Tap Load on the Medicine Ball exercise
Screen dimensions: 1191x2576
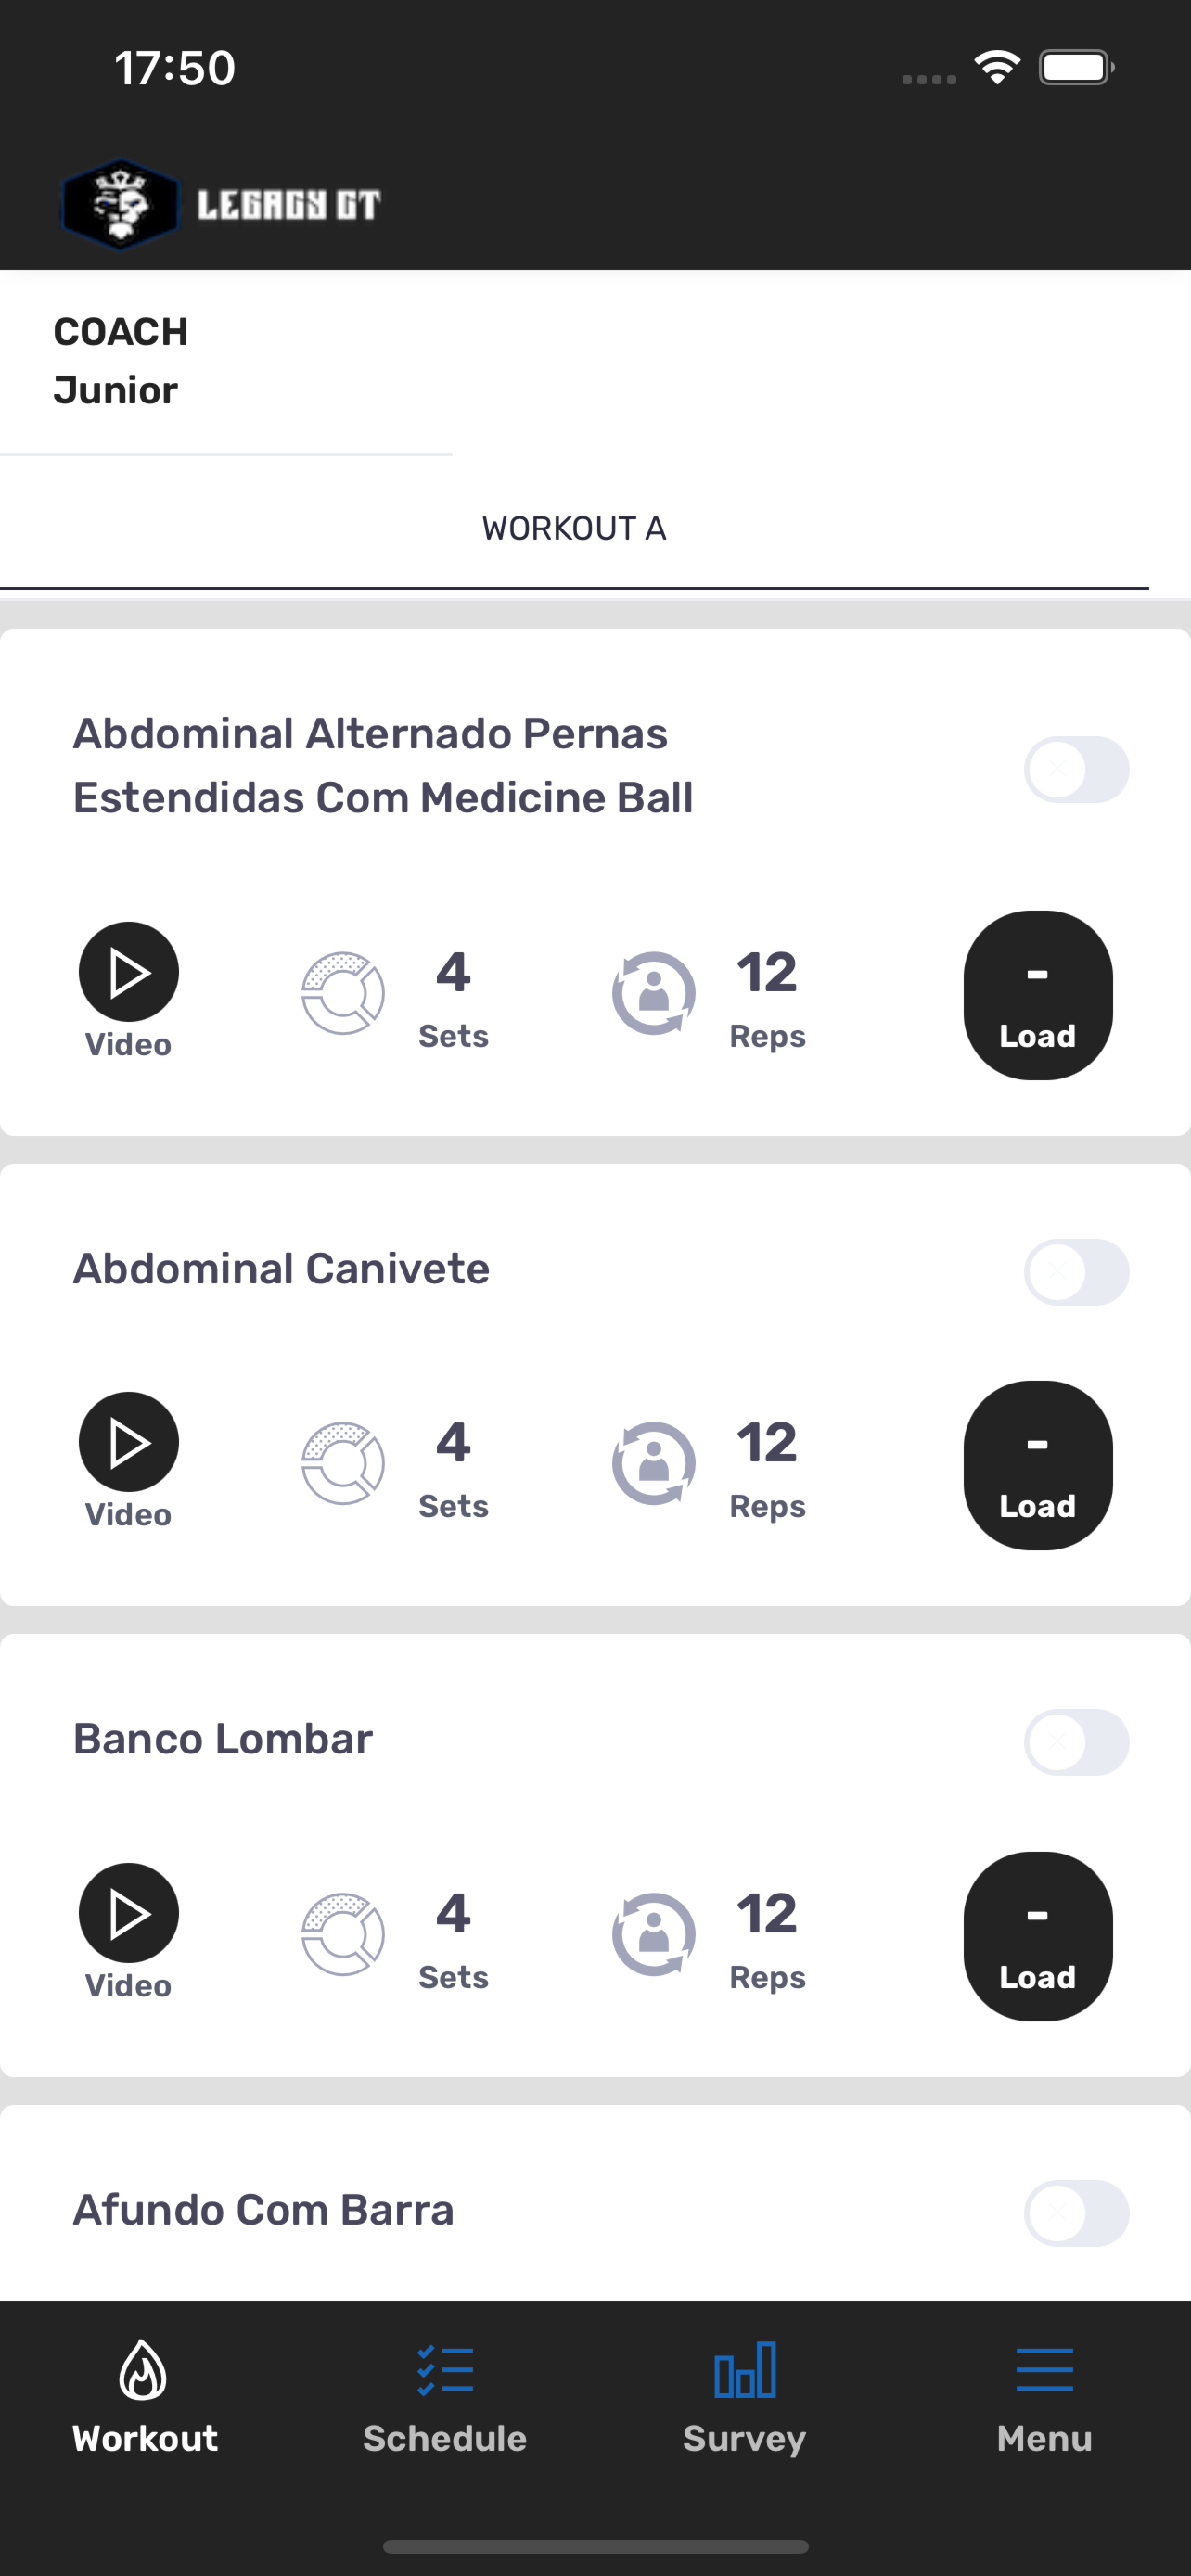coord(1037,995)
